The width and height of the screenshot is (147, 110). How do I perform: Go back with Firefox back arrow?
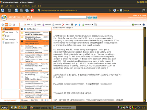tap(3, 10)
